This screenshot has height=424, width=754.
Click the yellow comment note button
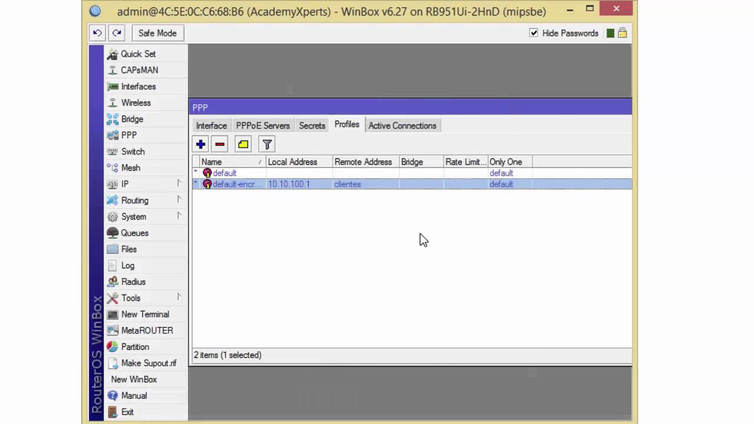click(x=243, y=144)
